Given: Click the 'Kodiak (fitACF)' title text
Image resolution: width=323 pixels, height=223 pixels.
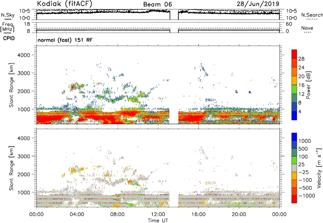Looking at the screenshot, I should point(65,4).
